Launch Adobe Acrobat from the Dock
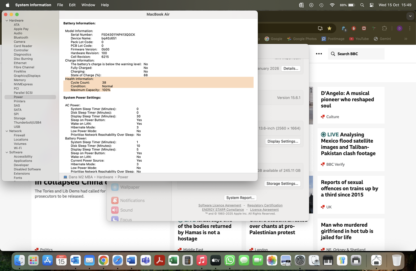Viewport: 416px width, 271px height. (159, 260)
